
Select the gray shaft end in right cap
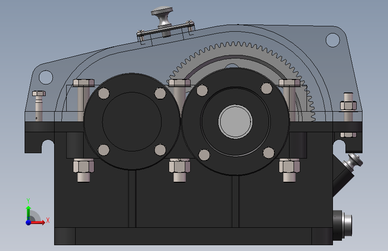point(235,121)
